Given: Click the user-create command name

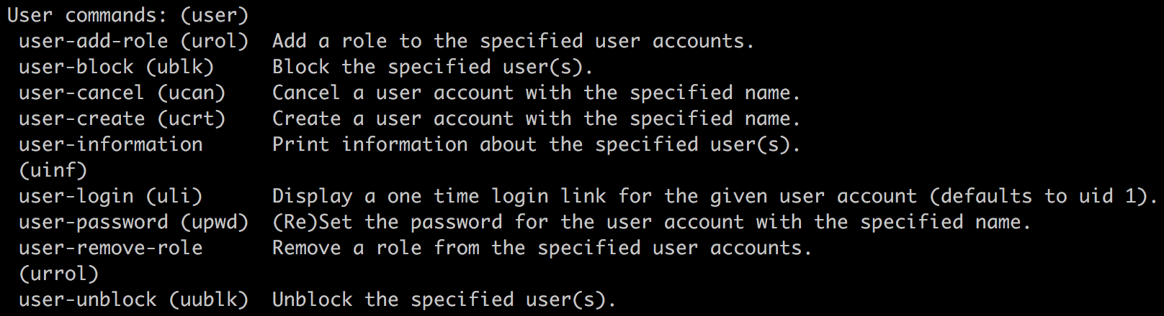Looking at the screenshot, I should click(x=81, y=118).
